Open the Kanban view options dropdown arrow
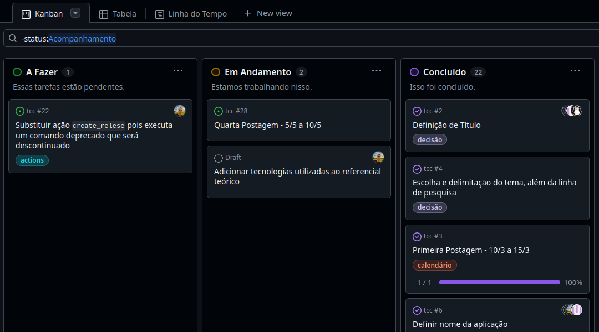Image resolution: width=599 pixels, height=332 pixels. click(75, 13)
